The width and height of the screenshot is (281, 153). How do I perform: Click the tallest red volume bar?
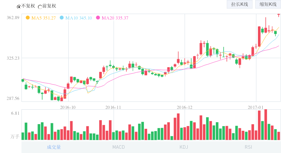266,125
